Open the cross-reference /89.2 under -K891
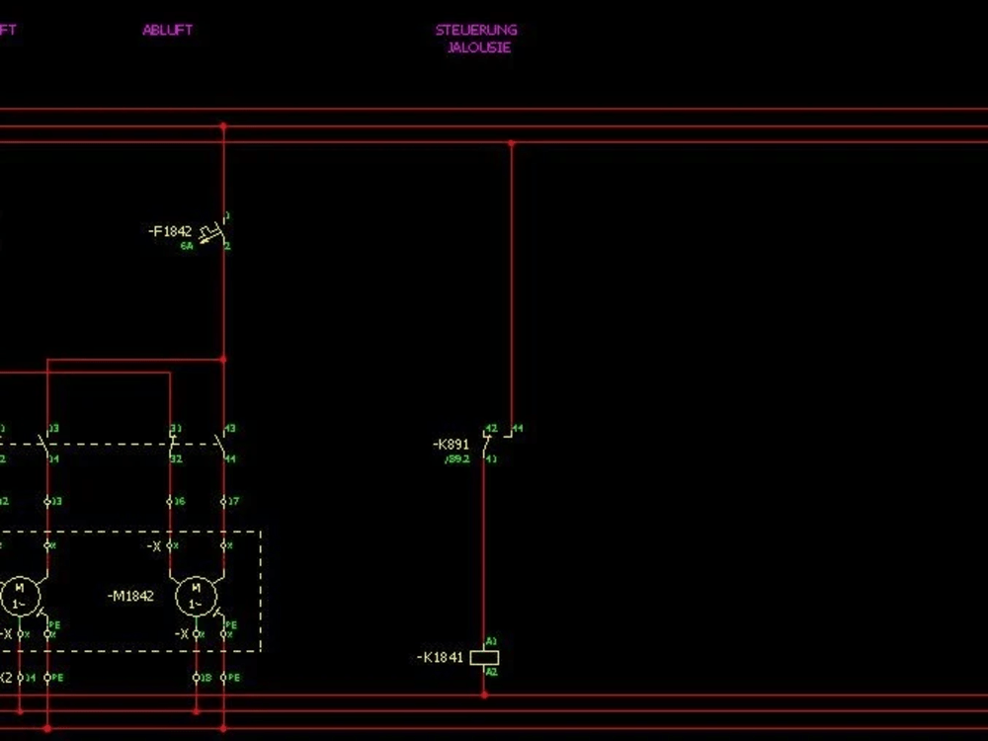 coord(455,457)
